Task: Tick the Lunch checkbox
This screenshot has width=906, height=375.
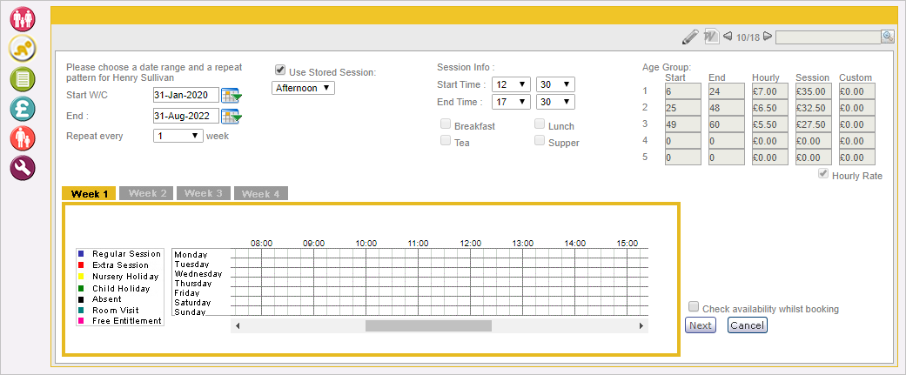Action: [539, 124]
